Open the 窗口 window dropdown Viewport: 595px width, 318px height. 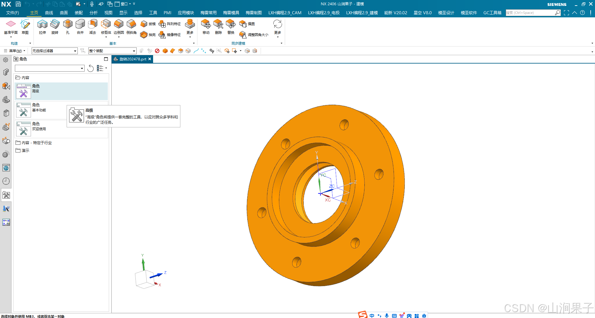pos(123,4)
